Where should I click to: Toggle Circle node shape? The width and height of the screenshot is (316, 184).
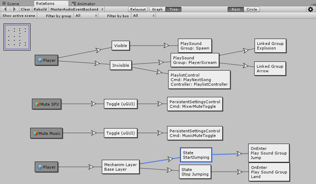252,9
